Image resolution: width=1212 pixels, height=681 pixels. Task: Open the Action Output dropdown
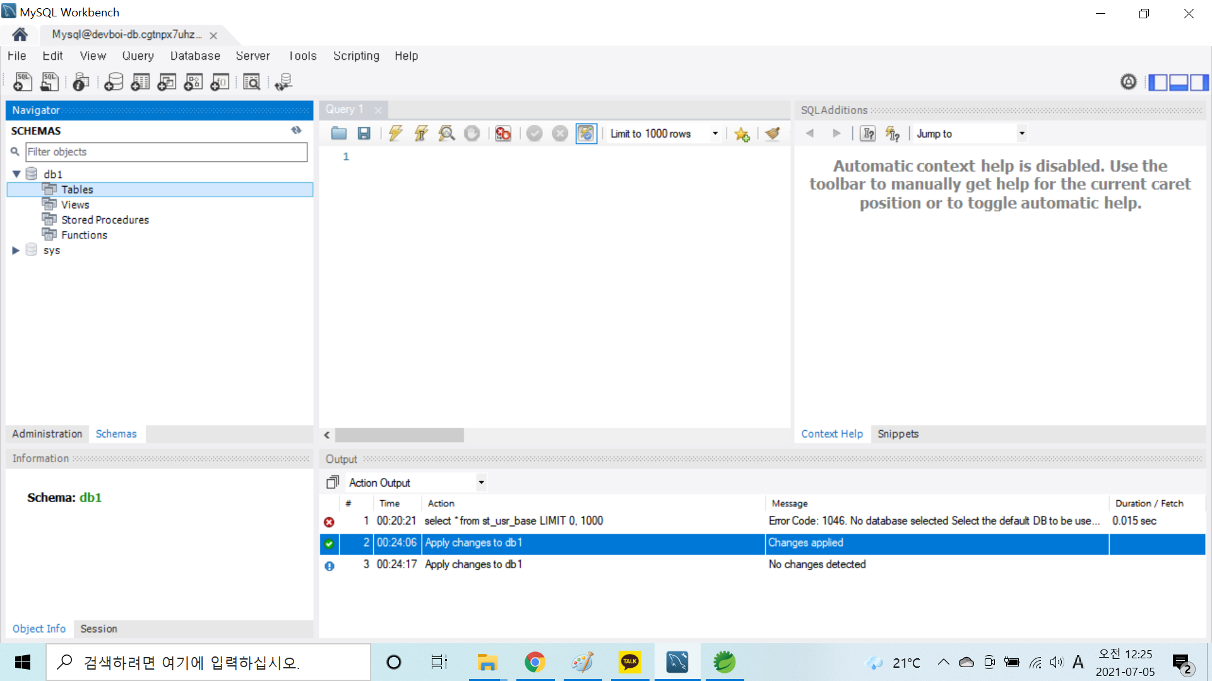pyautogui.click(x=481, y=483)
